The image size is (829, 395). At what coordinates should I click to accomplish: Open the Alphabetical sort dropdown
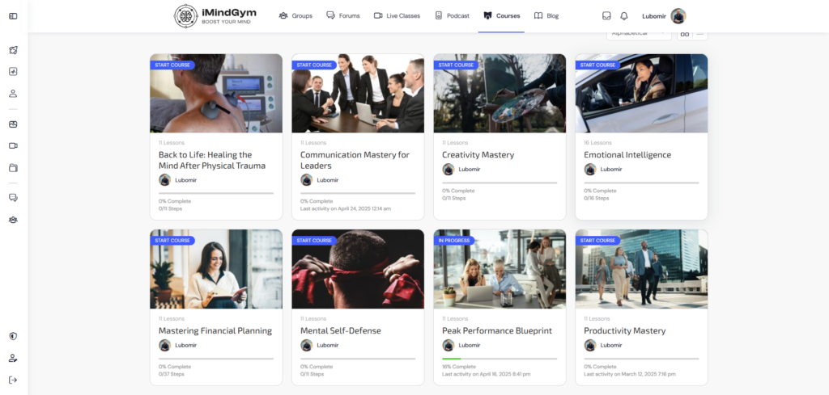[x=638, y=33]
